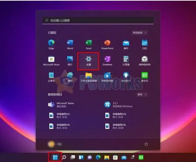The width and height of the screenshot is (196, 162).
Task: Open the OneNote app
Action: tap(107, 61)
